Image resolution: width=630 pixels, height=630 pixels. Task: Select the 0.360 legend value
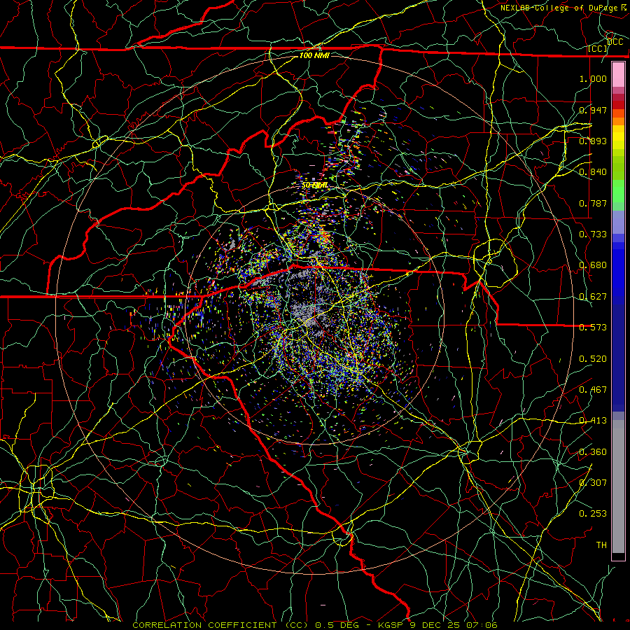[x=593, y=451]
